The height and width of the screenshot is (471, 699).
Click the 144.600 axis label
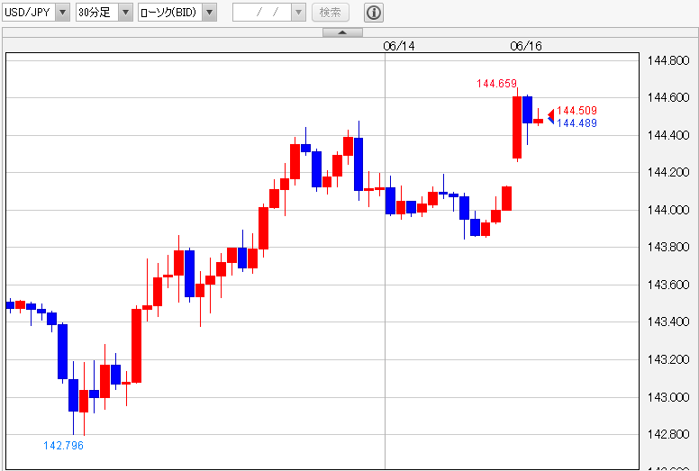pos(668,97)
